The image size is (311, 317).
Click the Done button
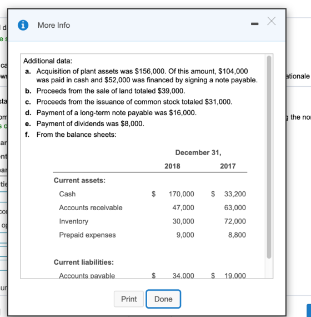163,299
